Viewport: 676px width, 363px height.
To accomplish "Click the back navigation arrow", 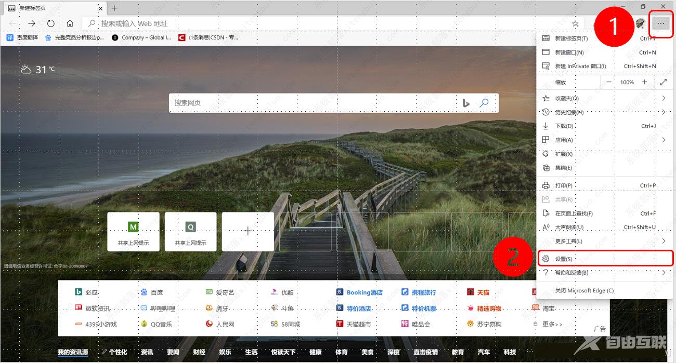I will click(11, 23).
